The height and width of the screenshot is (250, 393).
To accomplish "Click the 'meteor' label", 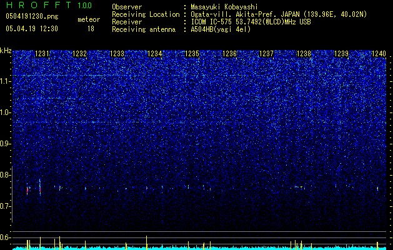I will tap(89, 19).
